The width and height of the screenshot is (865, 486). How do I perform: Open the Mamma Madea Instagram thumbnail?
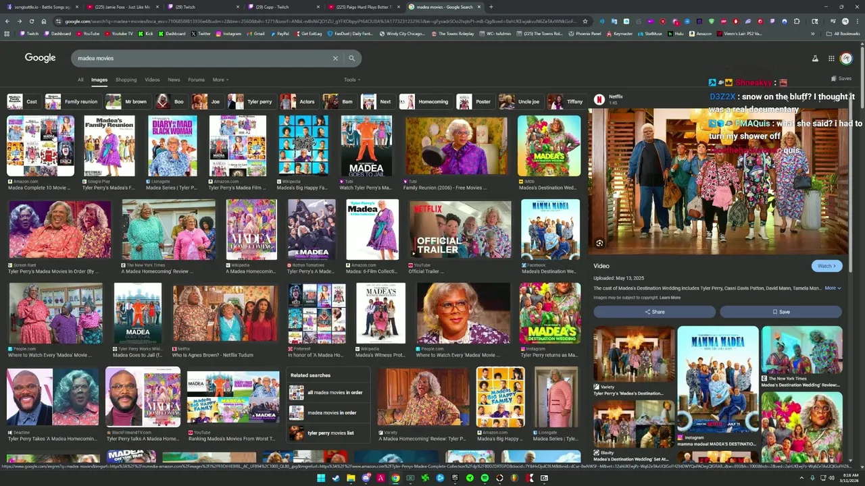coord(718,379)
